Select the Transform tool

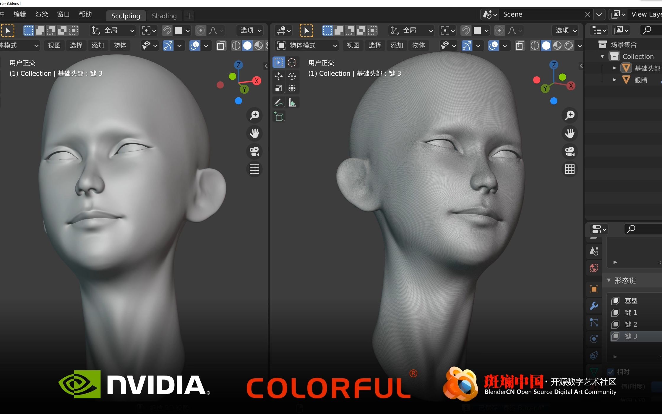(292, 88)
